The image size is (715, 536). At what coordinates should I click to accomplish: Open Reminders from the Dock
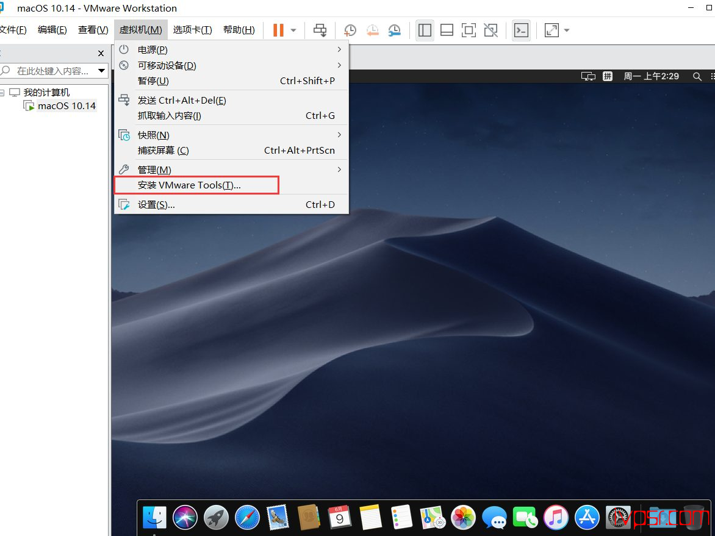tap(402, 518)
